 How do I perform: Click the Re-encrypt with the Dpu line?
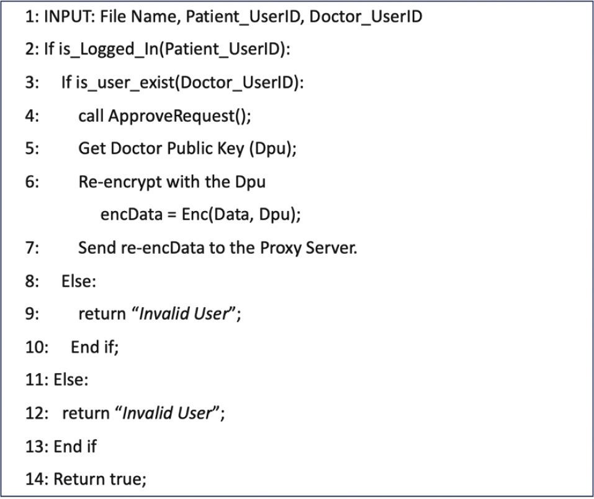[172, 182]
